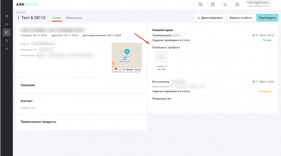
Task: Open the database icon in left sidebar
Action: [7, 24]
